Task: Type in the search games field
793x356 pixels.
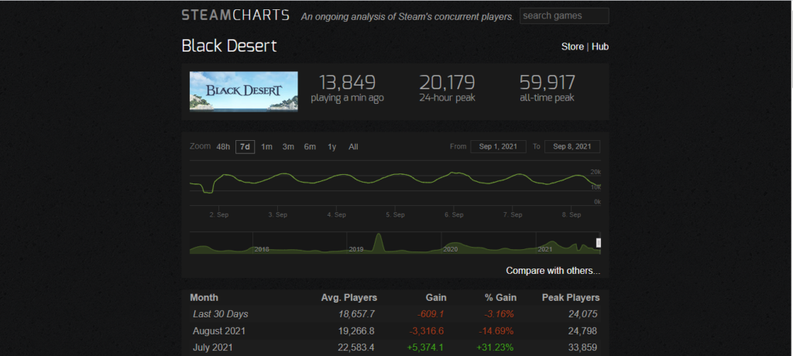Action: 564,15
